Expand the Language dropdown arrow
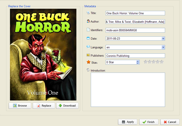Screen dimensions: 182x126 163,47
